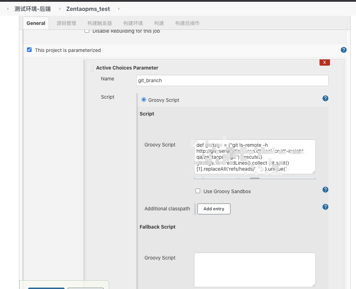Image resolution: width=356 pixels, height=289 pixels.
Task: Open the 构建触发器 tab
Action: point(100,23)
